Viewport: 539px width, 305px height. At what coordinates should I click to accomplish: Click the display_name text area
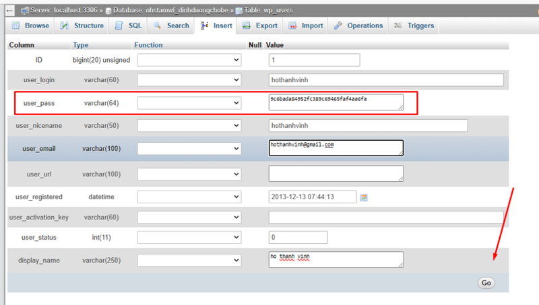tap(336, 260)
